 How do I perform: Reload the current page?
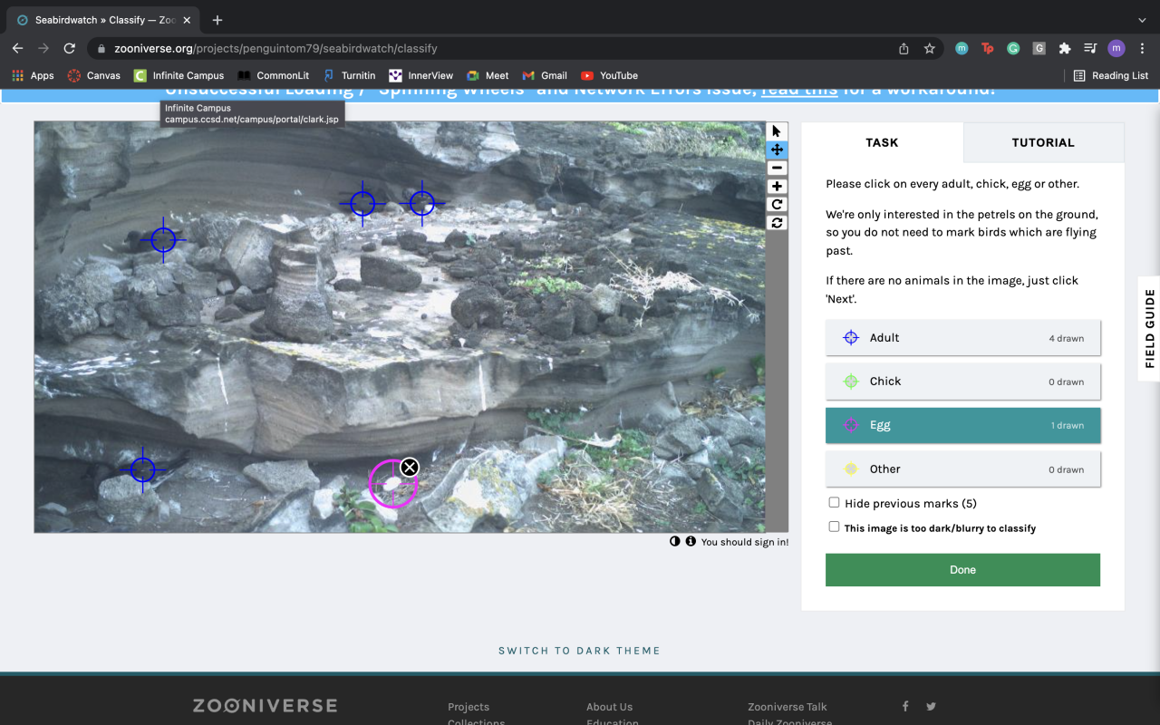[70, 48]
